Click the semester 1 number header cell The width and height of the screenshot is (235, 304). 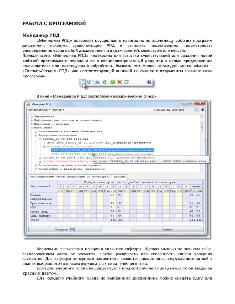(60, 187)
